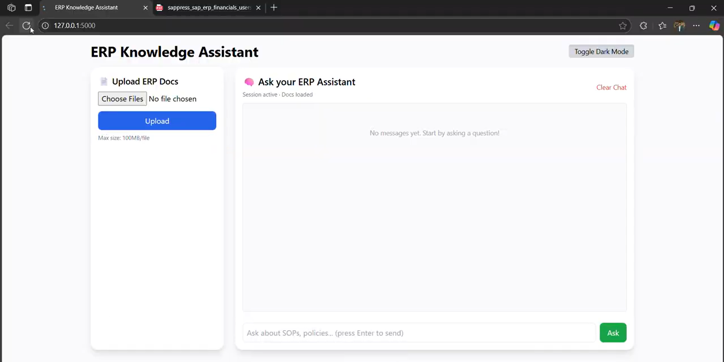Open the tab actions icon
Screen dimensions: 724x362
[28, 8]
